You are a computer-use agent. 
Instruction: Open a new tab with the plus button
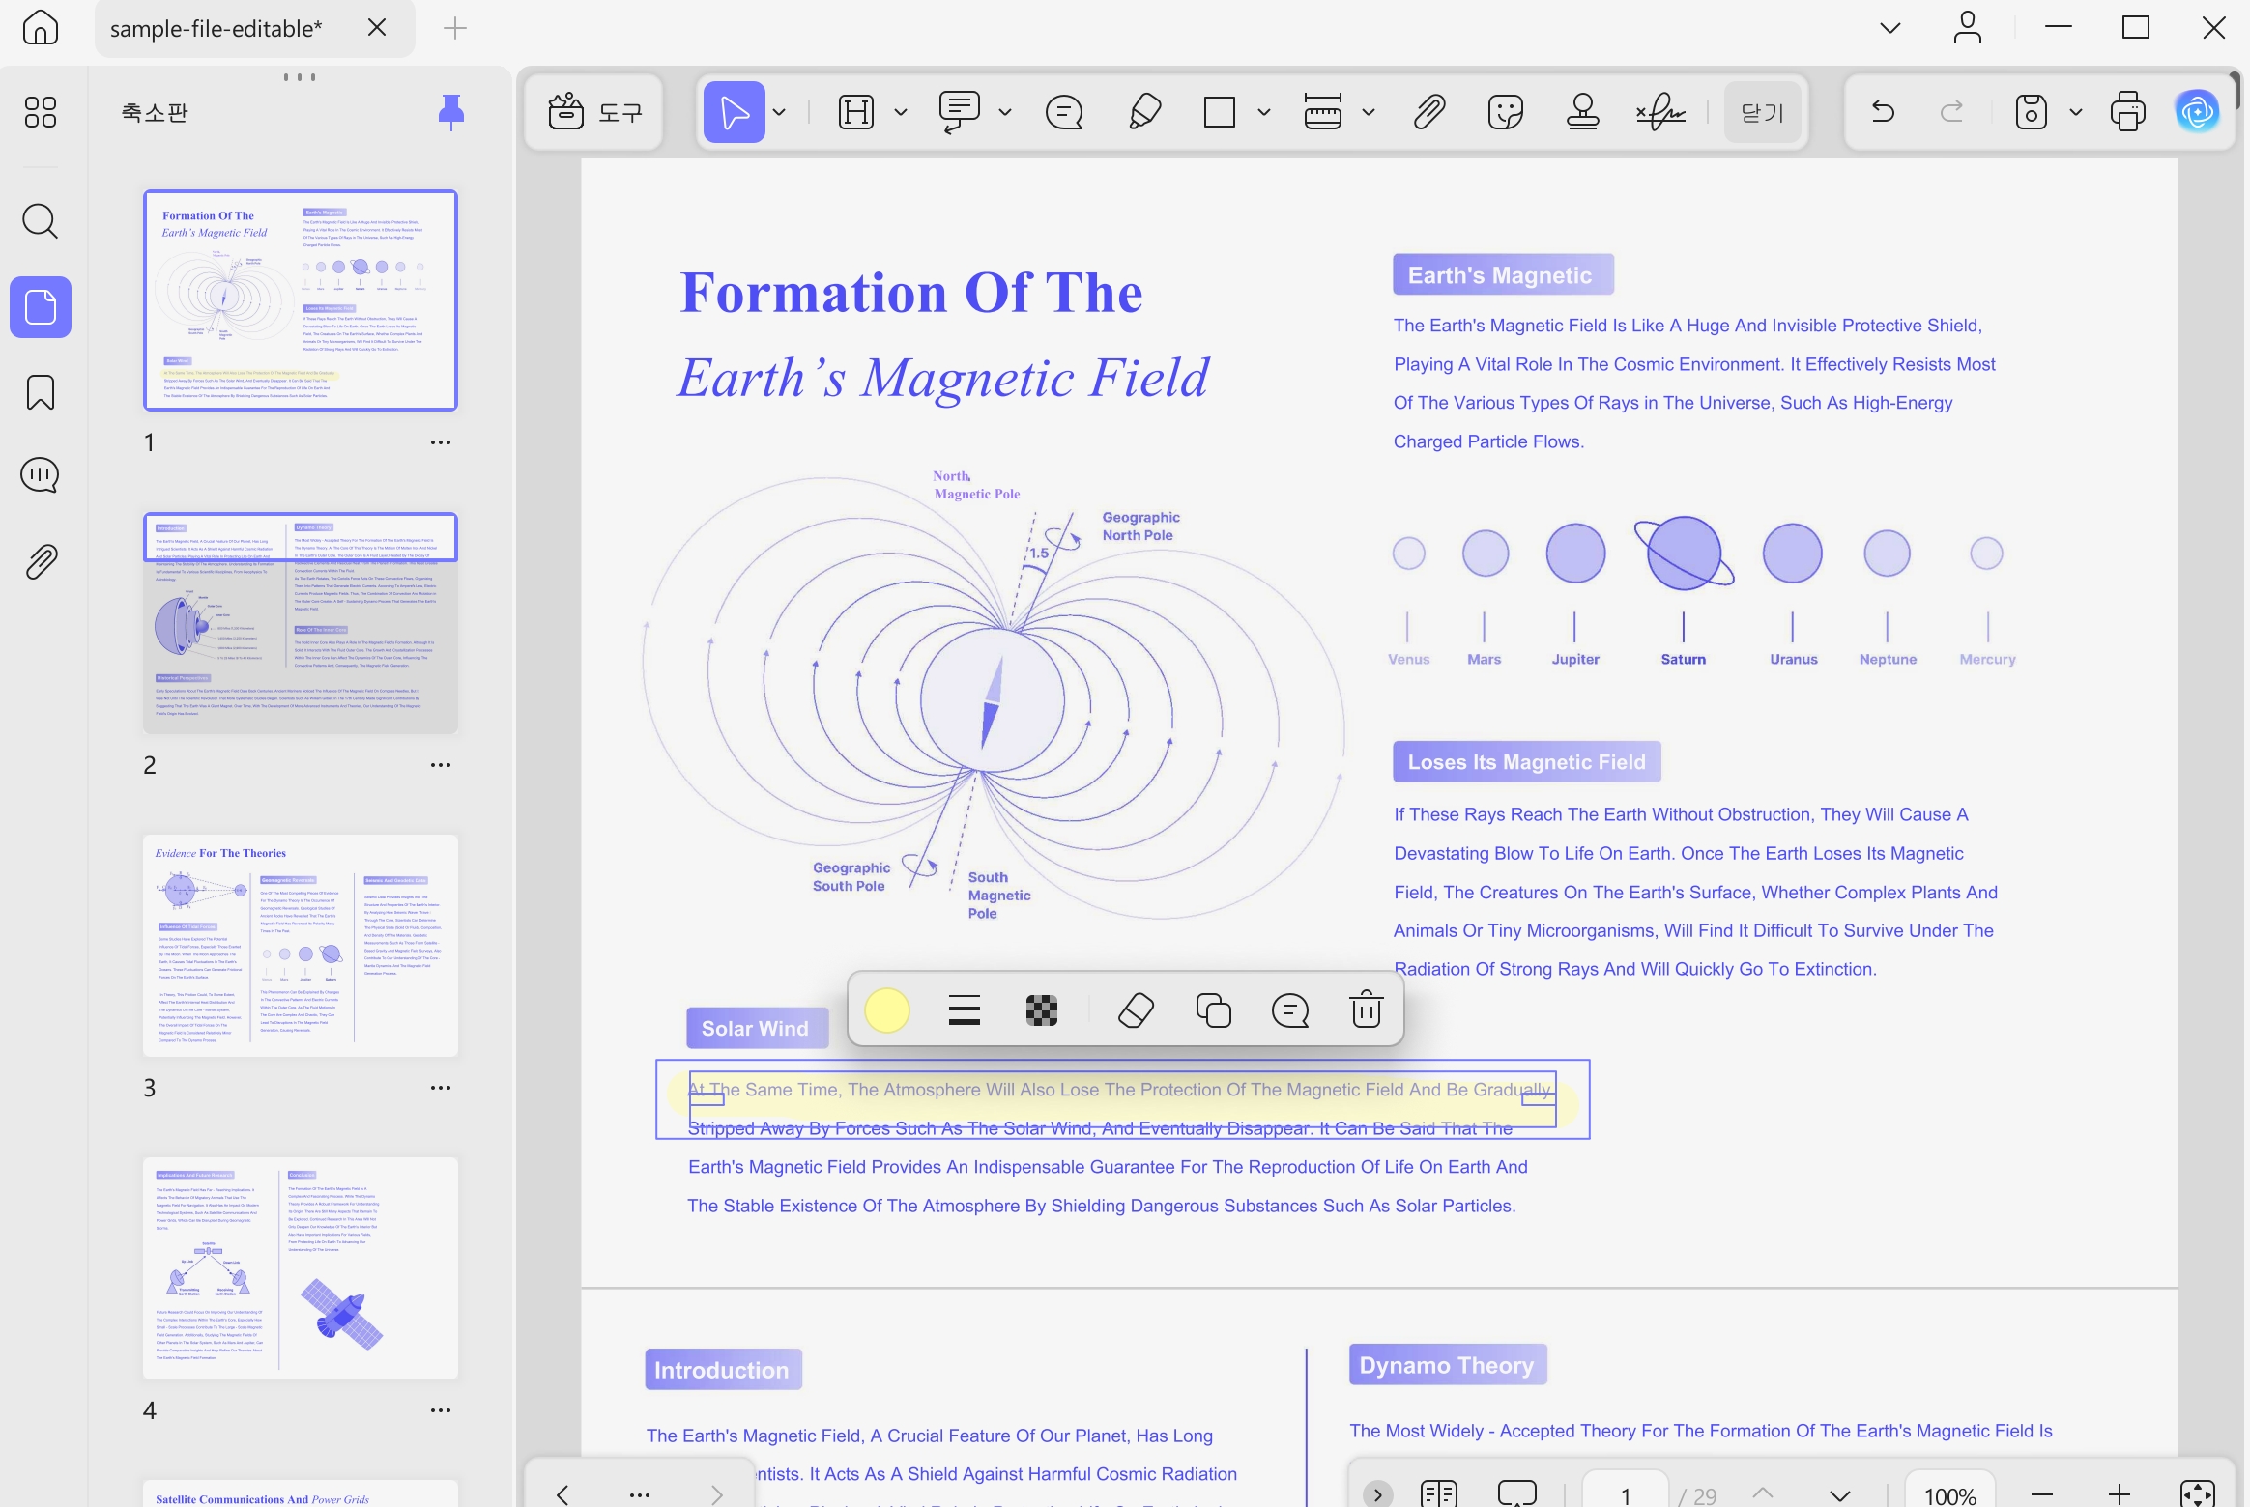tap(454, 28)
